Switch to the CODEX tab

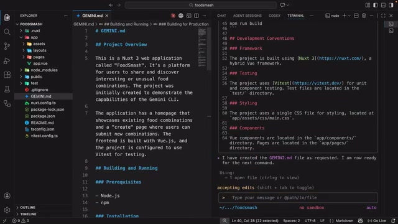tap(274, 16)
